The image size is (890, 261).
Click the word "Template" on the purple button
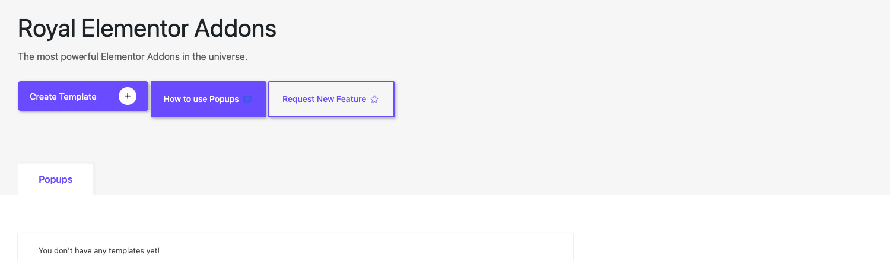point(78,96)
